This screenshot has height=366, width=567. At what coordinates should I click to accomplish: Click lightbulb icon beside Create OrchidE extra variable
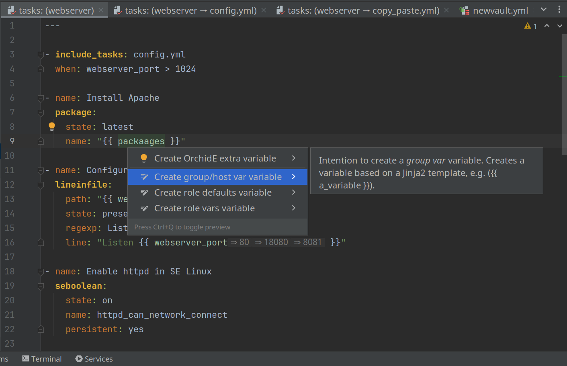point(144,158)
